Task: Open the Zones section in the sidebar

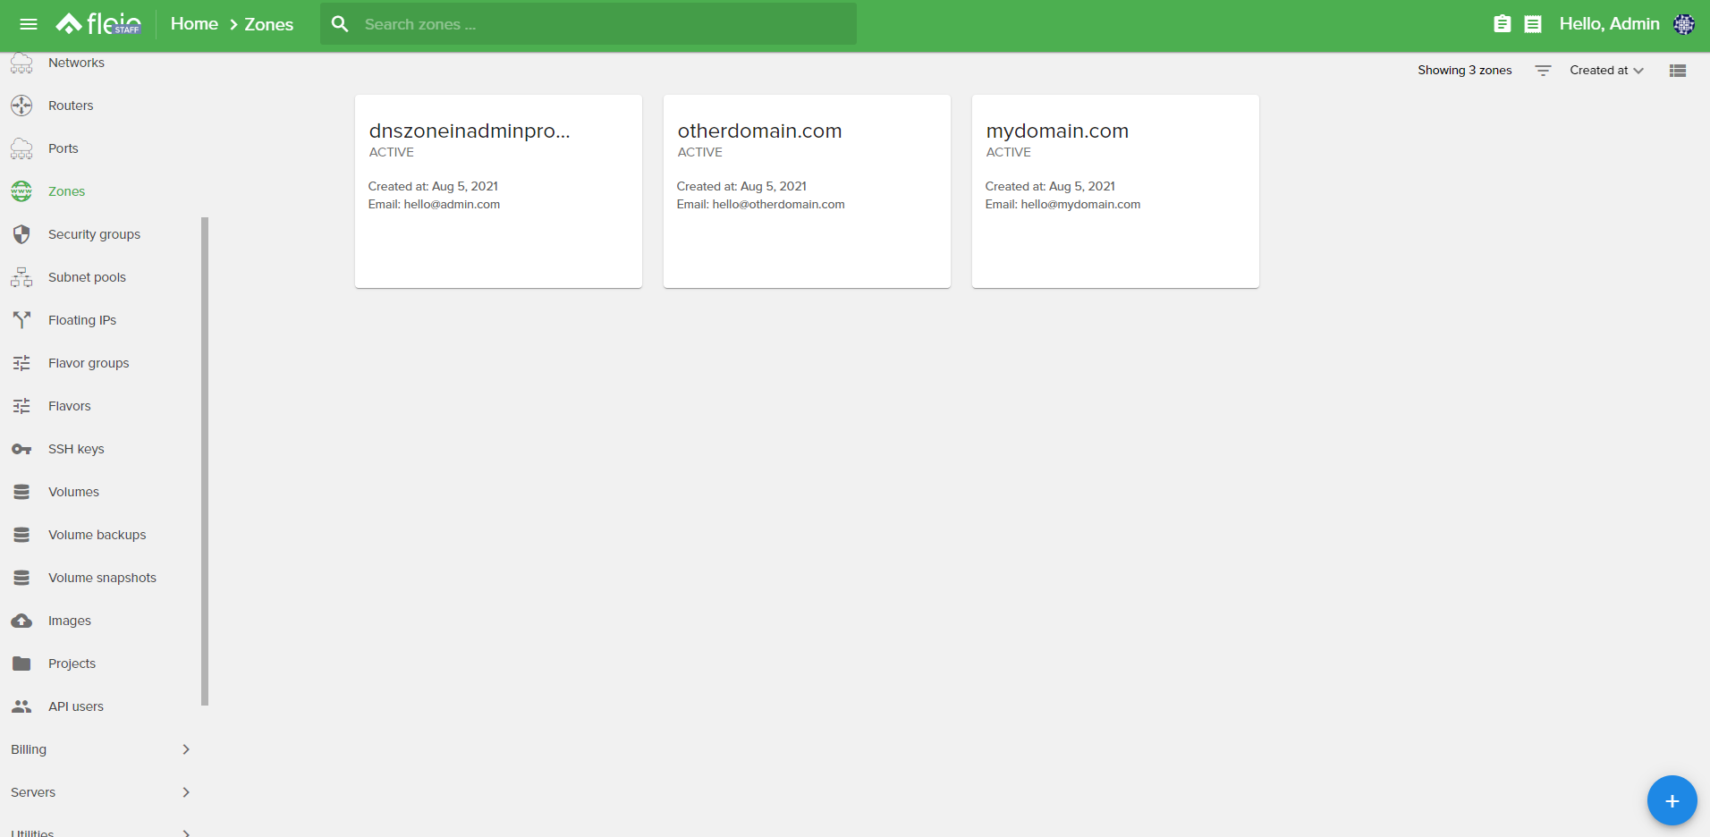Action: click(66, 191)
